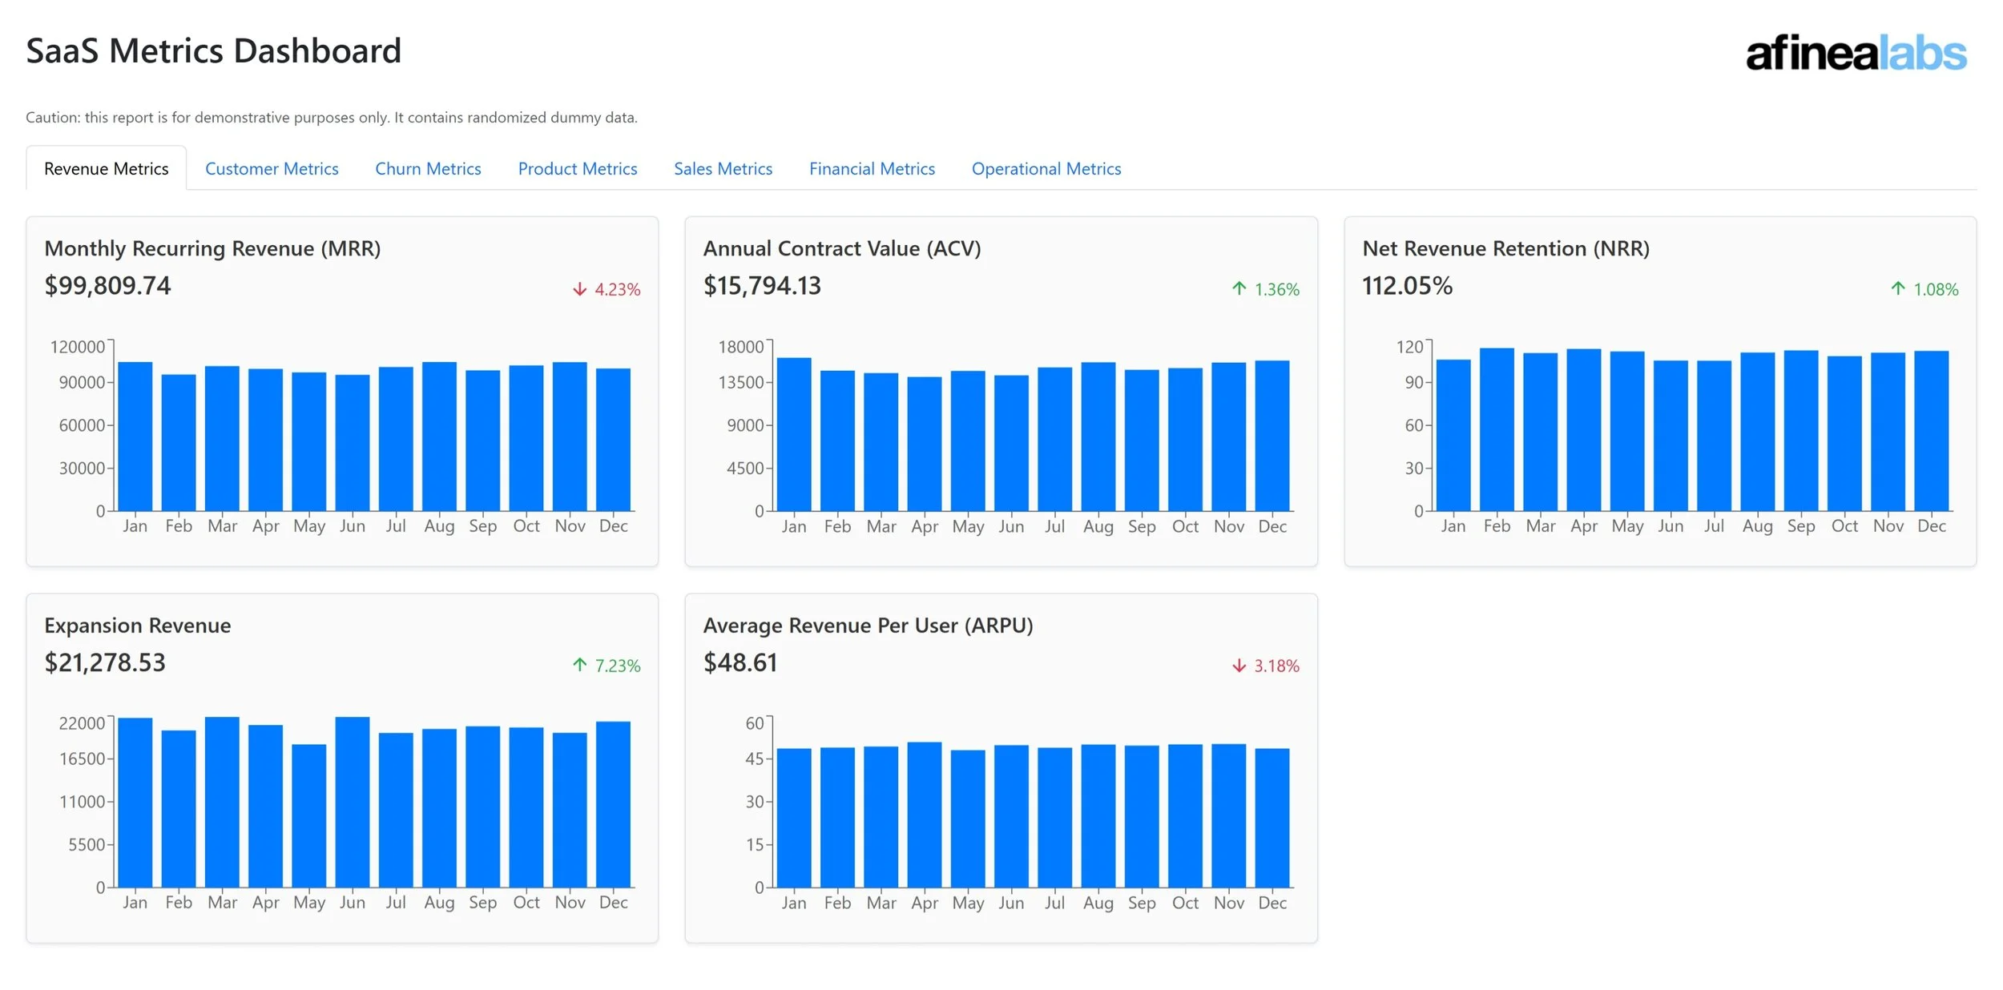
Task: Select the active Revenue Metrics tab
Action: coord(106,169)
